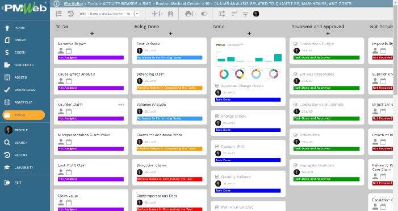Click assignee icon on Counter Claim card
Image resolution: width=398 pixels, height=211 pixels.
coord(61,111)
